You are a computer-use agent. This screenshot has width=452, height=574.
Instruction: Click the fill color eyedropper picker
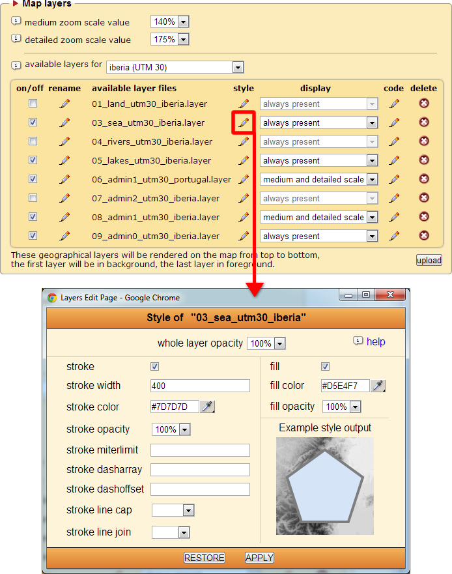pos(378,386)
